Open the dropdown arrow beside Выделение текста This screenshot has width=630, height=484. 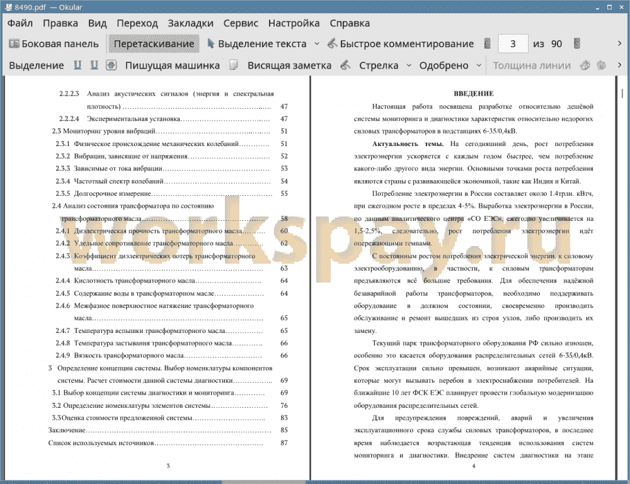(x=317, y=44)
